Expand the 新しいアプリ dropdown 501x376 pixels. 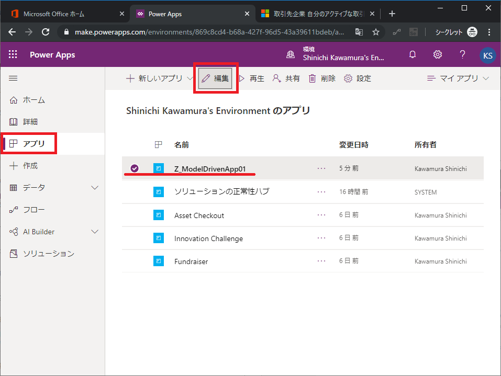click(x=190, y=78)
